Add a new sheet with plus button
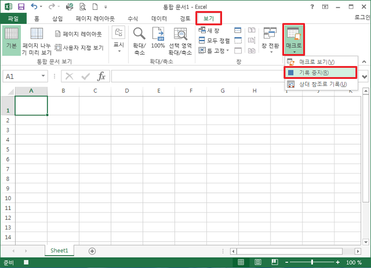This screenshot has height=268, width=371. (x=92, y=251)
